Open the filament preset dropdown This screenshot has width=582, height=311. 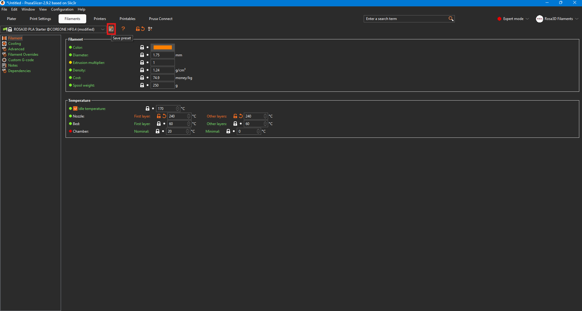click(x=103, y=29)
